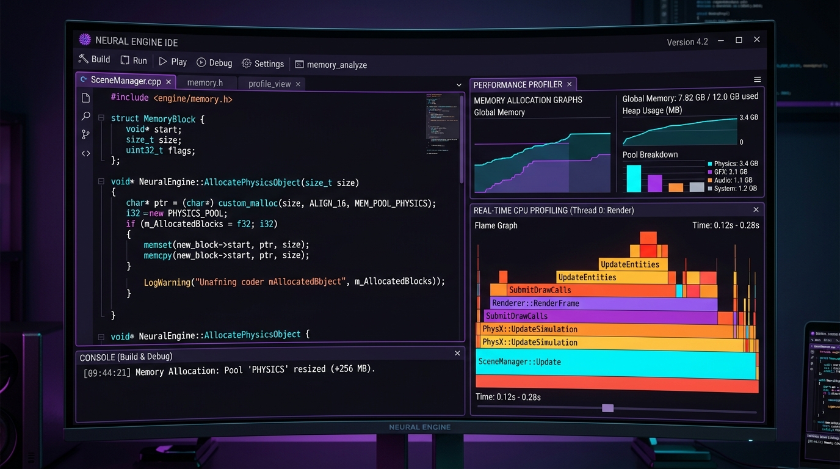Open the code brackets sidebar icon
840x469 pixels.
tap(85, 153)
